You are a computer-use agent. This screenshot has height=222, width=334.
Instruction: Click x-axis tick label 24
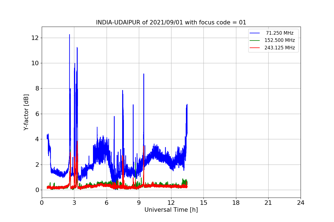tap(301, 203)
